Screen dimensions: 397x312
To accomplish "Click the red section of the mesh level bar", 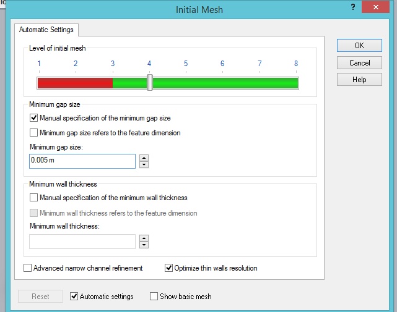I will pyautogui.click(x=75, y=83).
